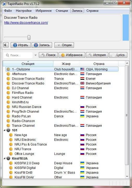The height and width of the screenshot is (188, 132).
Task: Click the USA flag in Clubzone row
Action: pyautogui.click(x=82, y=69)
